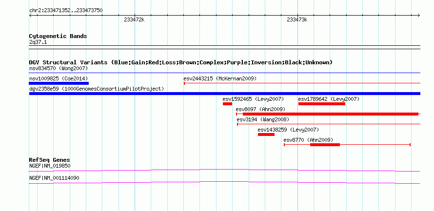Click the NGEF|NM_001114090 gene label

(54, 178)
